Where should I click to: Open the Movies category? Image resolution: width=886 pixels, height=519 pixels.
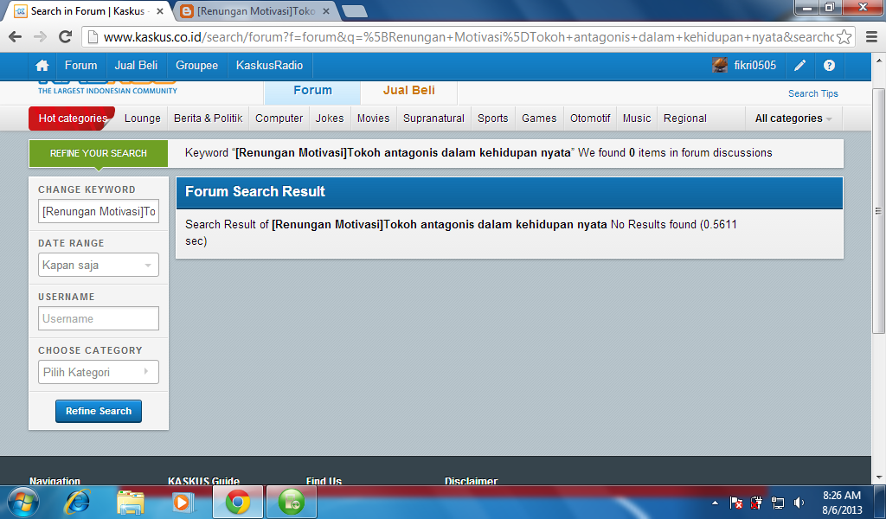pos(374,119)
